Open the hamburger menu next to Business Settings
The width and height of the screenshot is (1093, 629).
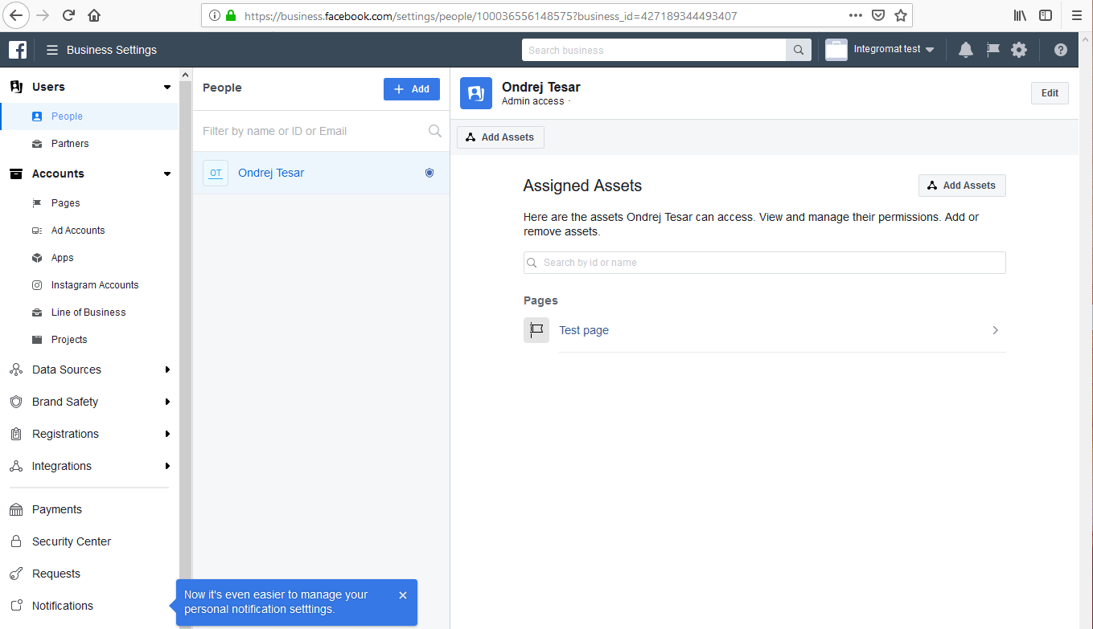point(52,50)
